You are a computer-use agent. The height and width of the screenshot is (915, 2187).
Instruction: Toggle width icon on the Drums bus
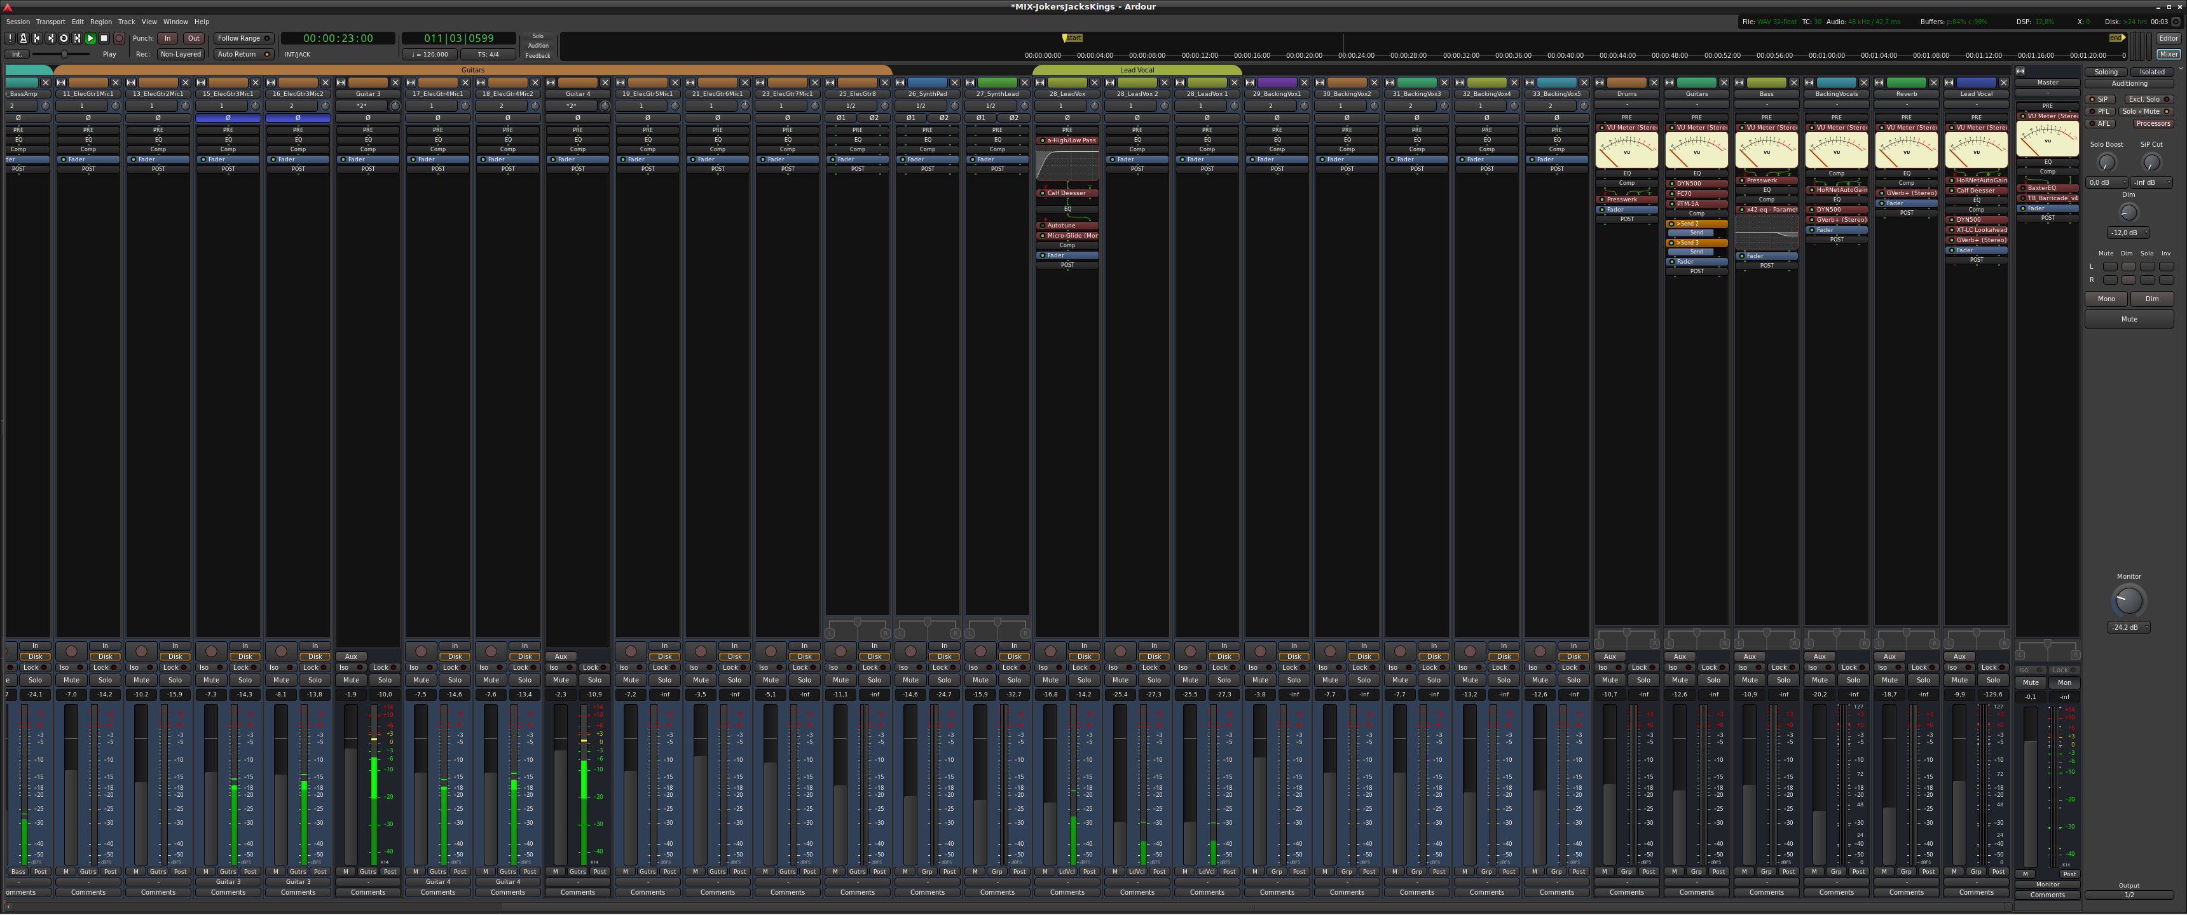(1600, 83)
